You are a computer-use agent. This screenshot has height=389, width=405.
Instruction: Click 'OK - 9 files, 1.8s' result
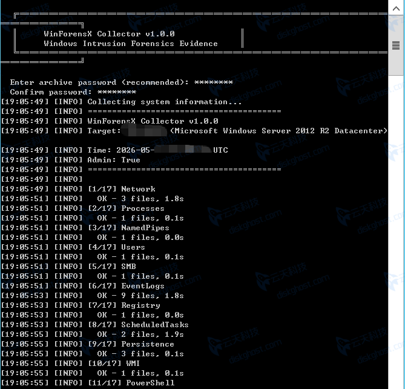(x=140, y=296)
